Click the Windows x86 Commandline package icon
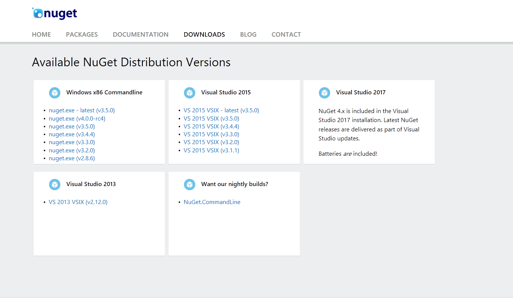Image resolution: width=513 pixels, height=298 pixels. coord(55,93)
